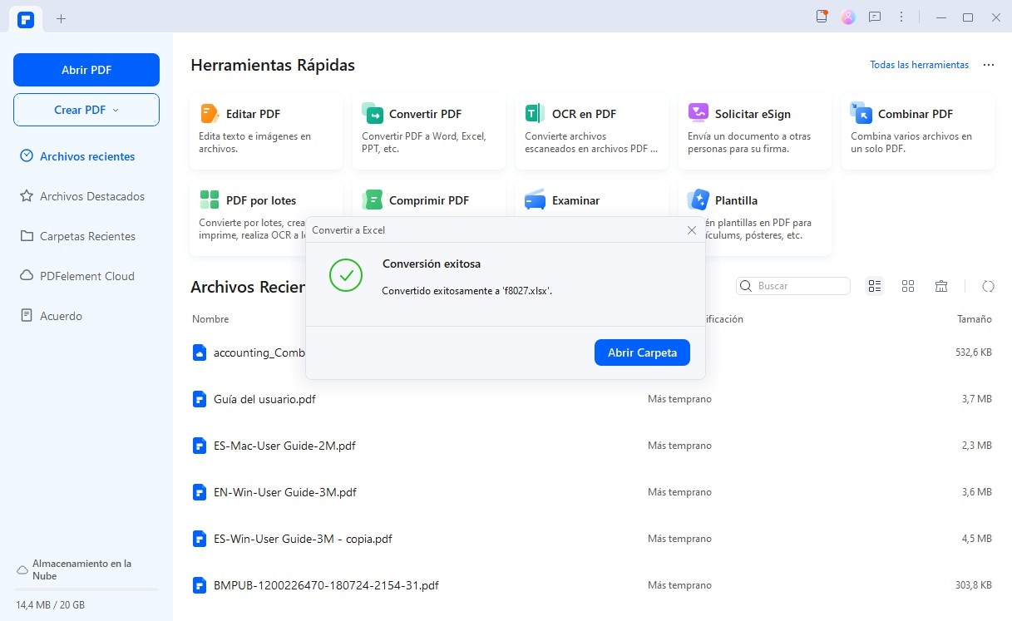Screen dimensions: 1012x621
Task: Open BMPUB-1200226470-180724-2154-31.pdf
Action: pyautogui.click(x=326, y=585)
